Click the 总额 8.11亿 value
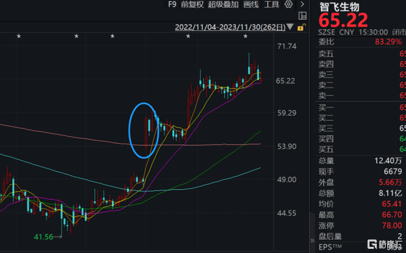The width and height of the screenshot is (406, 253). point(390,193)
